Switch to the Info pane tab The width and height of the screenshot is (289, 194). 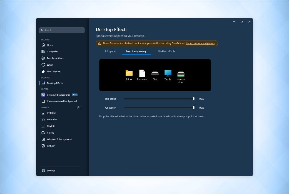[110, 51]
